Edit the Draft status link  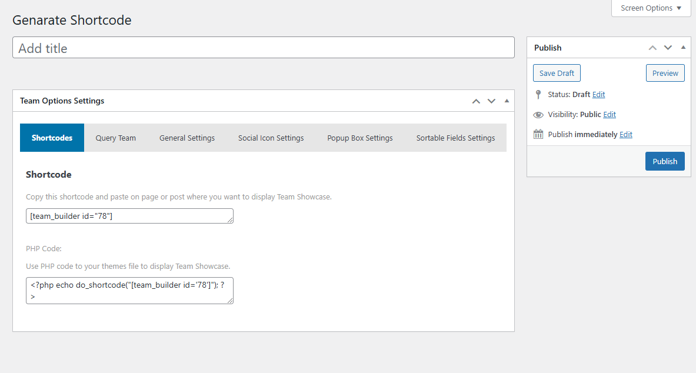click(x=598, y=94)
